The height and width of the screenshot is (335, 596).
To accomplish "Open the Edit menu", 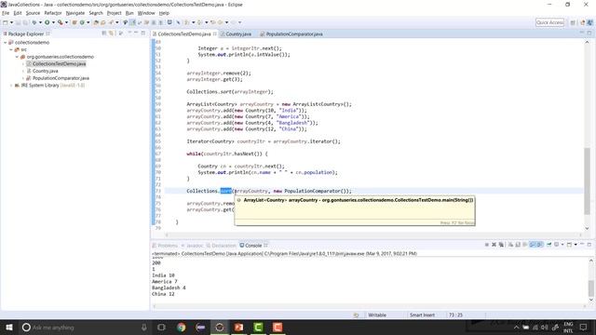I will coord(18,13).
